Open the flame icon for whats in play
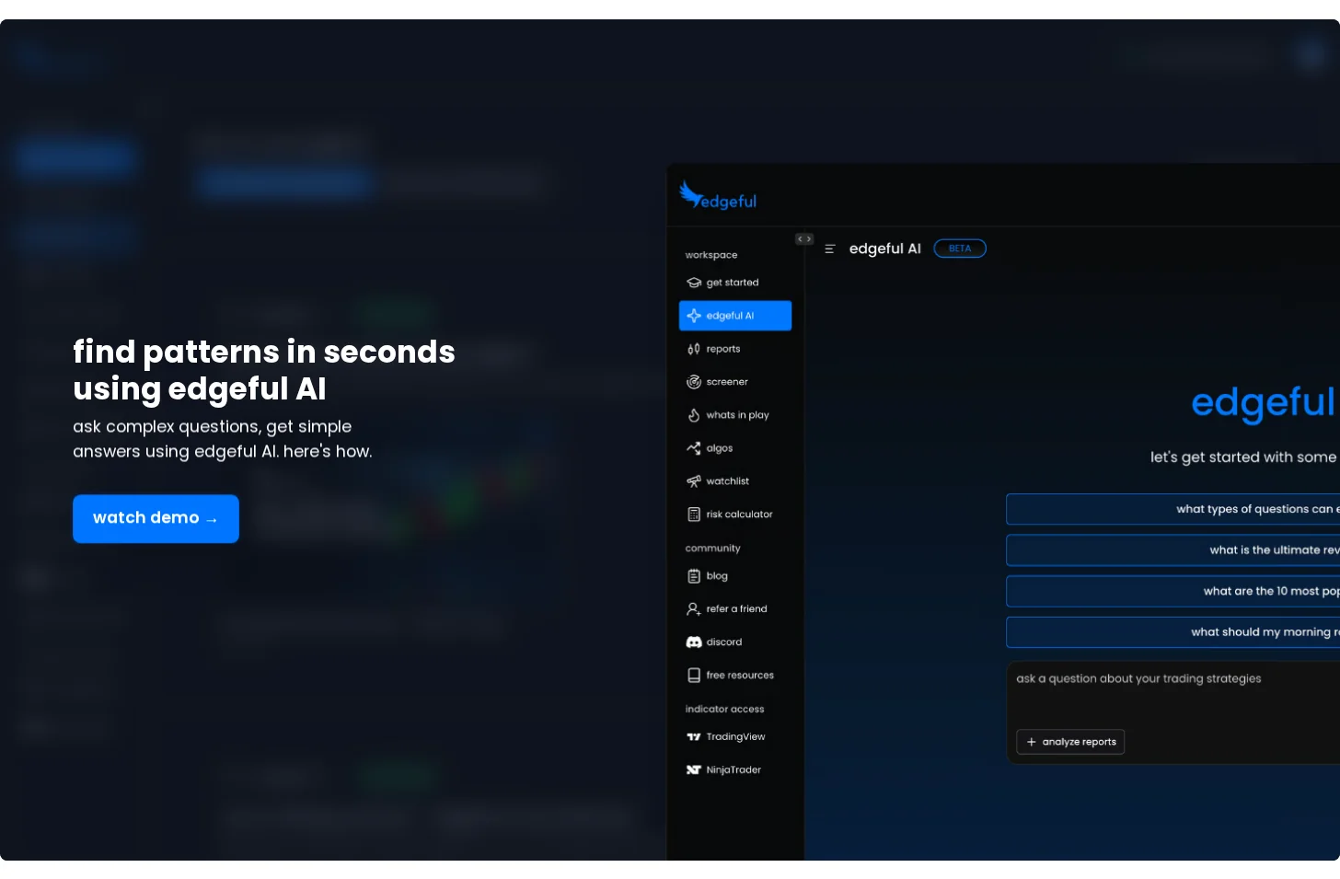Image resolution: width=1340 pixels, height=879 pixels. tap(694, 415)
